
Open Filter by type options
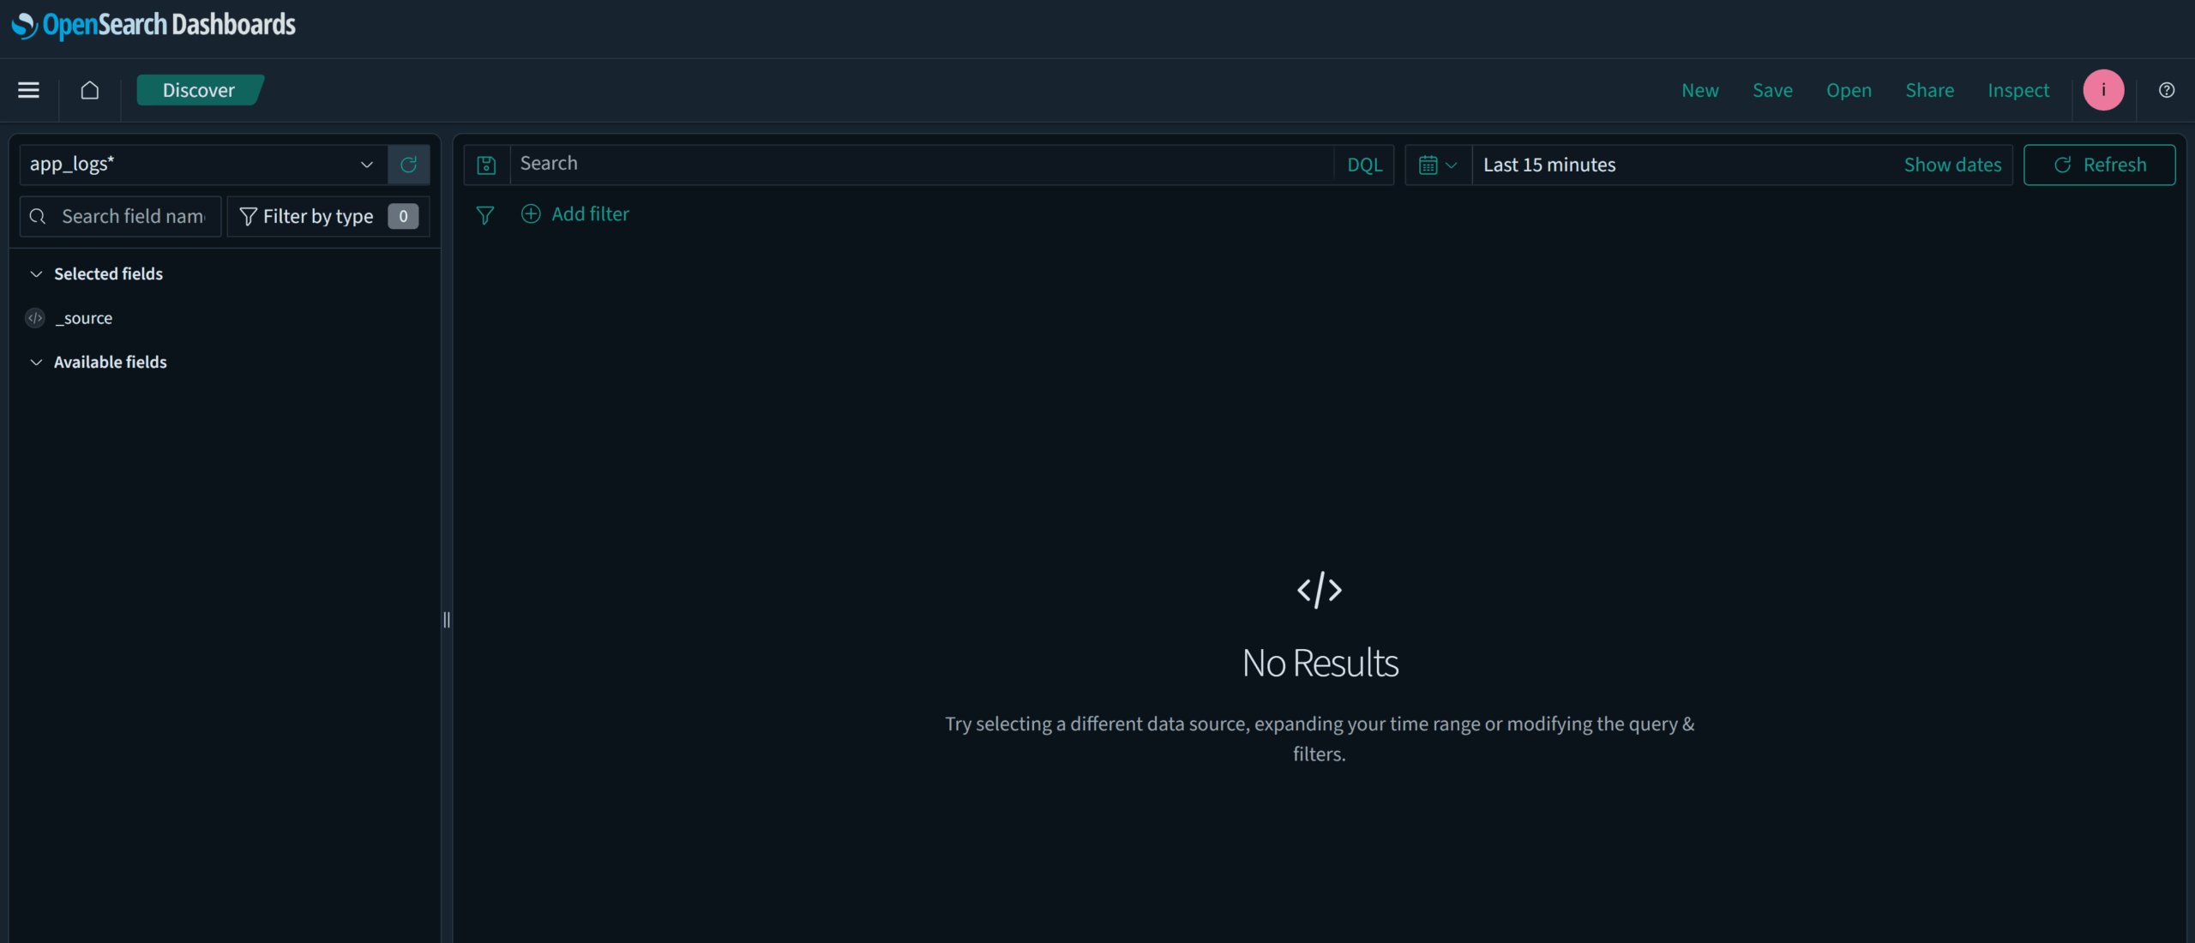(328, 216)
